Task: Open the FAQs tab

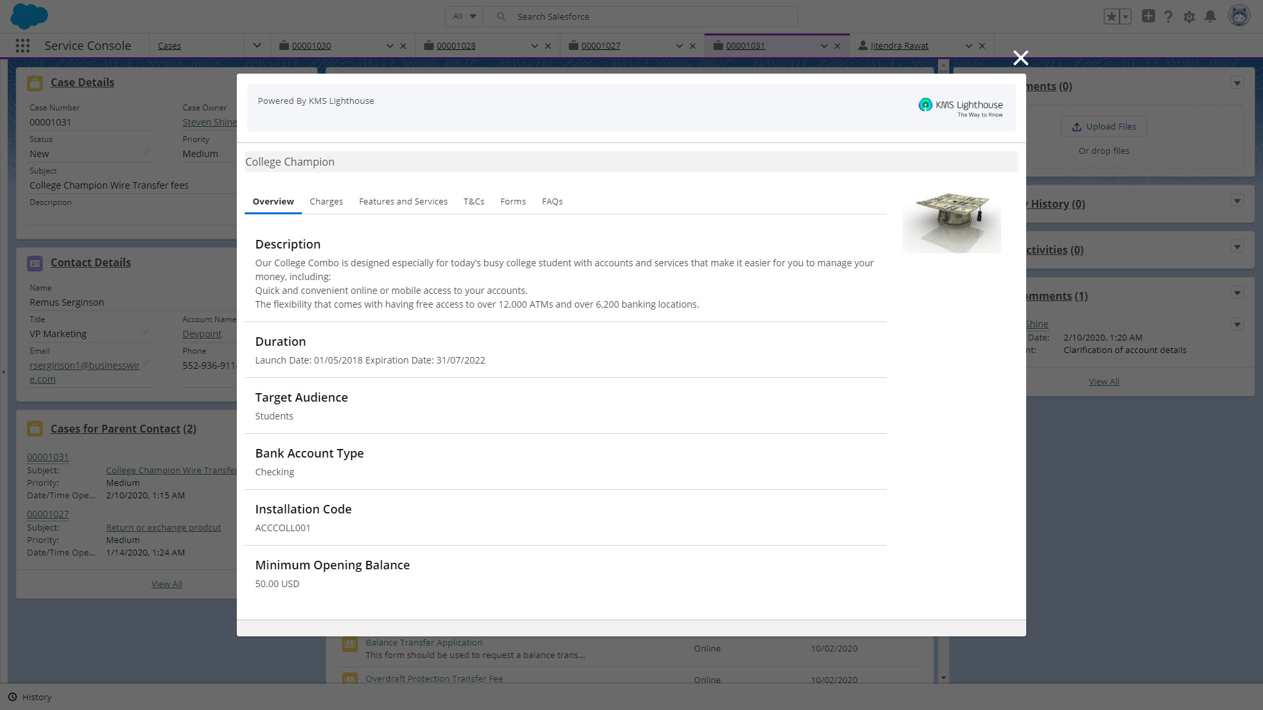Action: coord(552,201)
